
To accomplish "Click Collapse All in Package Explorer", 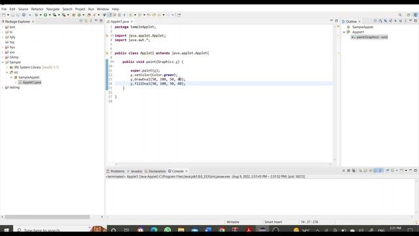I will [81, 21].
